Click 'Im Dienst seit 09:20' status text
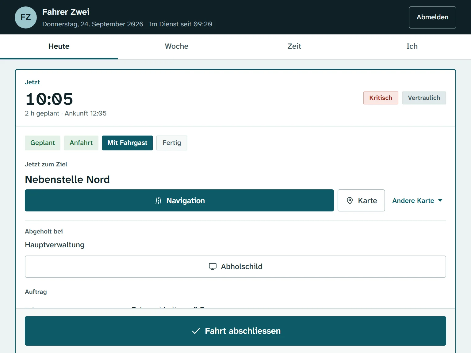 [180, 24]
